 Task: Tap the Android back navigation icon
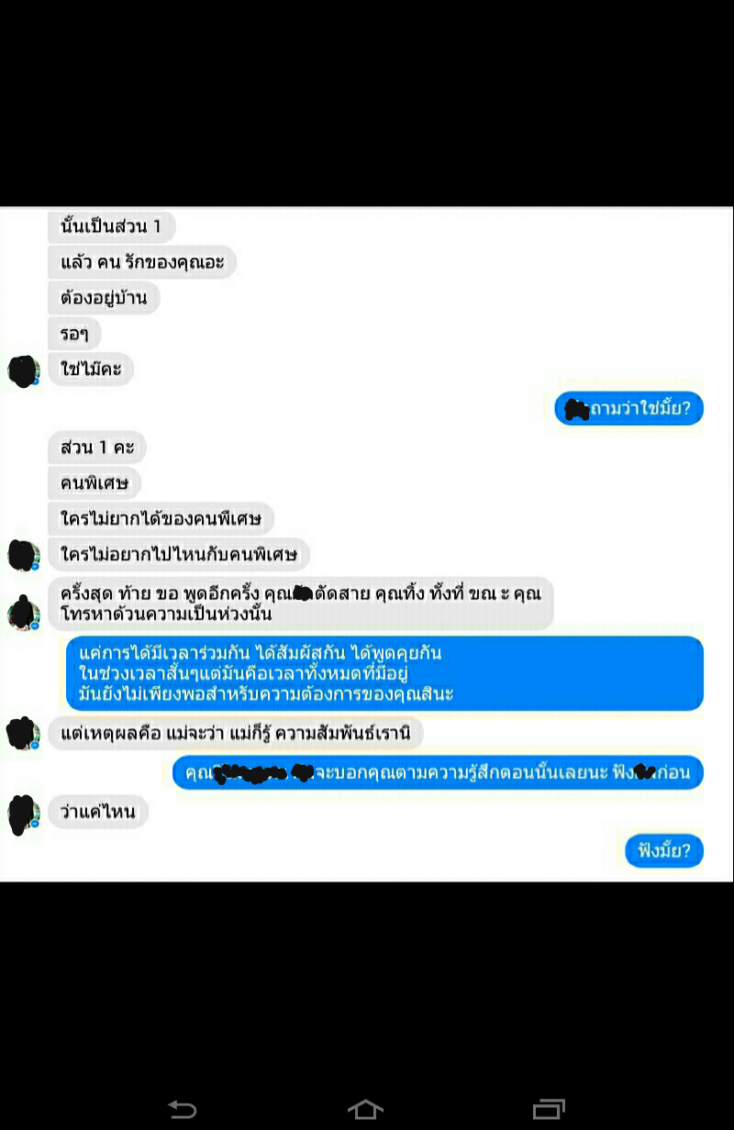[x=182, y=1109]
